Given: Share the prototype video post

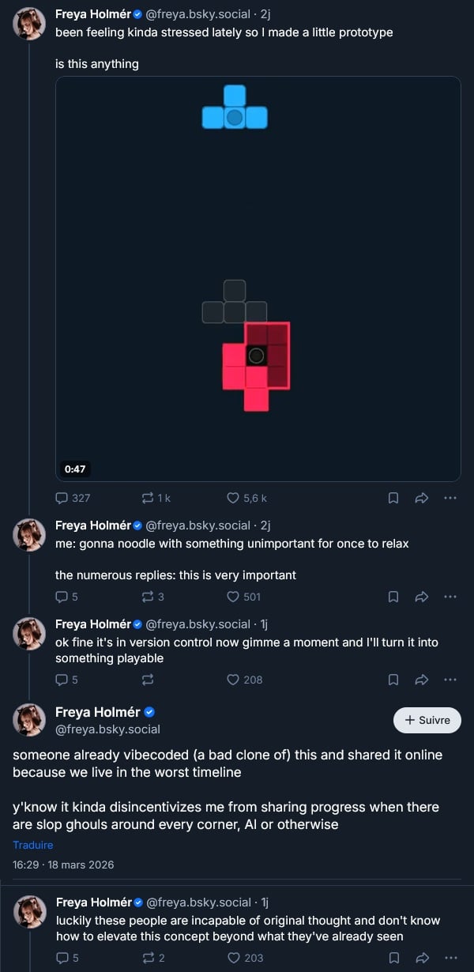Looking at the screenshot, I should pos(422,498).
